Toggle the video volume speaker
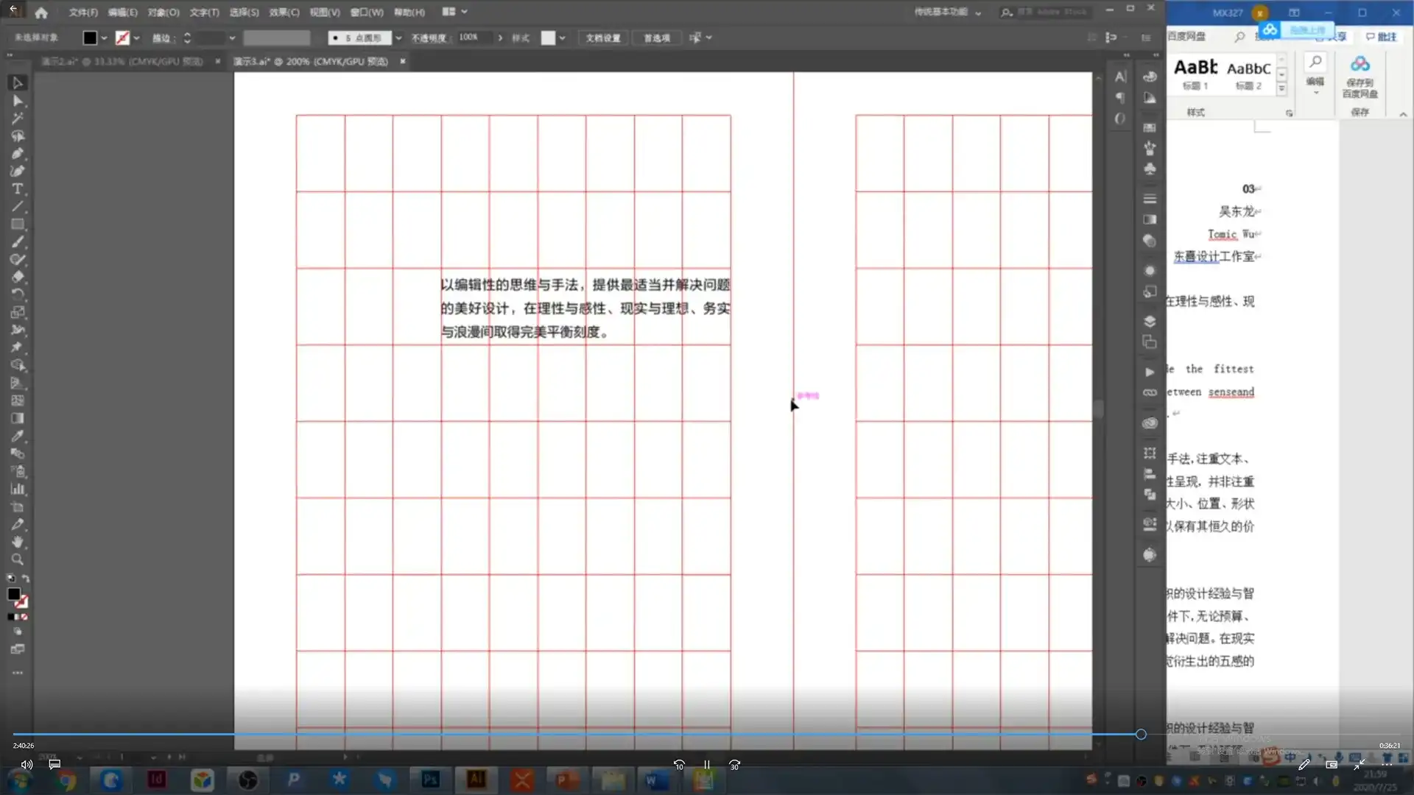 point(27,765)
